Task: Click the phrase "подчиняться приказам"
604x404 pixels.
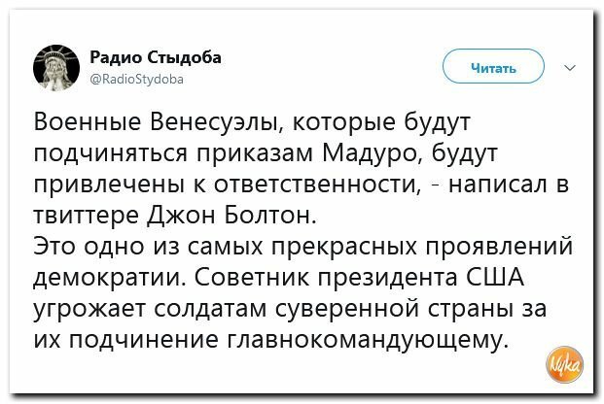Action: click(173, 154)
